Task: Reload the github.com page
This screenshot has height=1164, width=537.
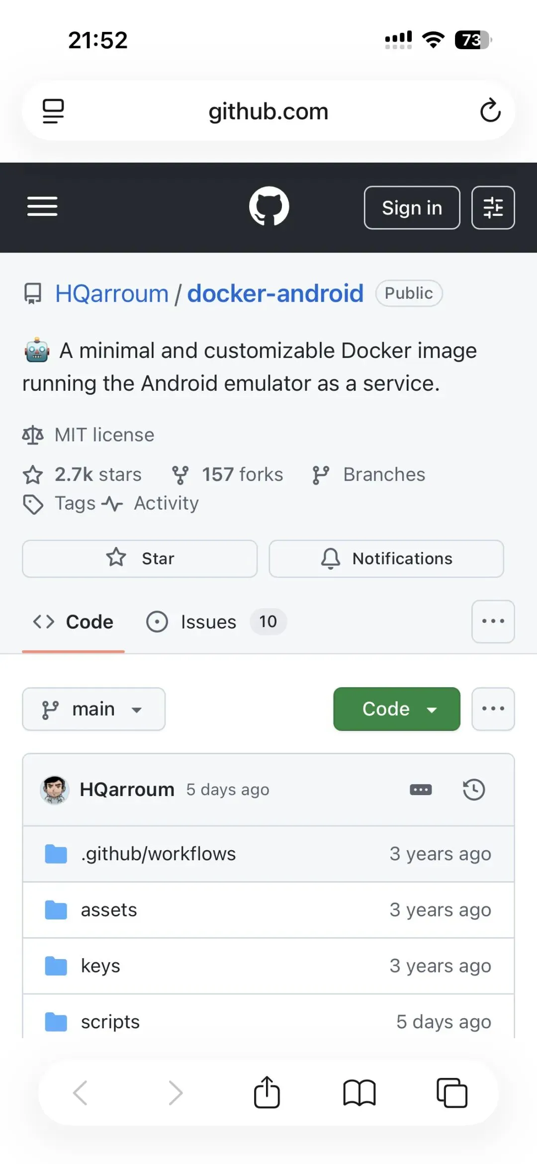Action: click(490, 110)
